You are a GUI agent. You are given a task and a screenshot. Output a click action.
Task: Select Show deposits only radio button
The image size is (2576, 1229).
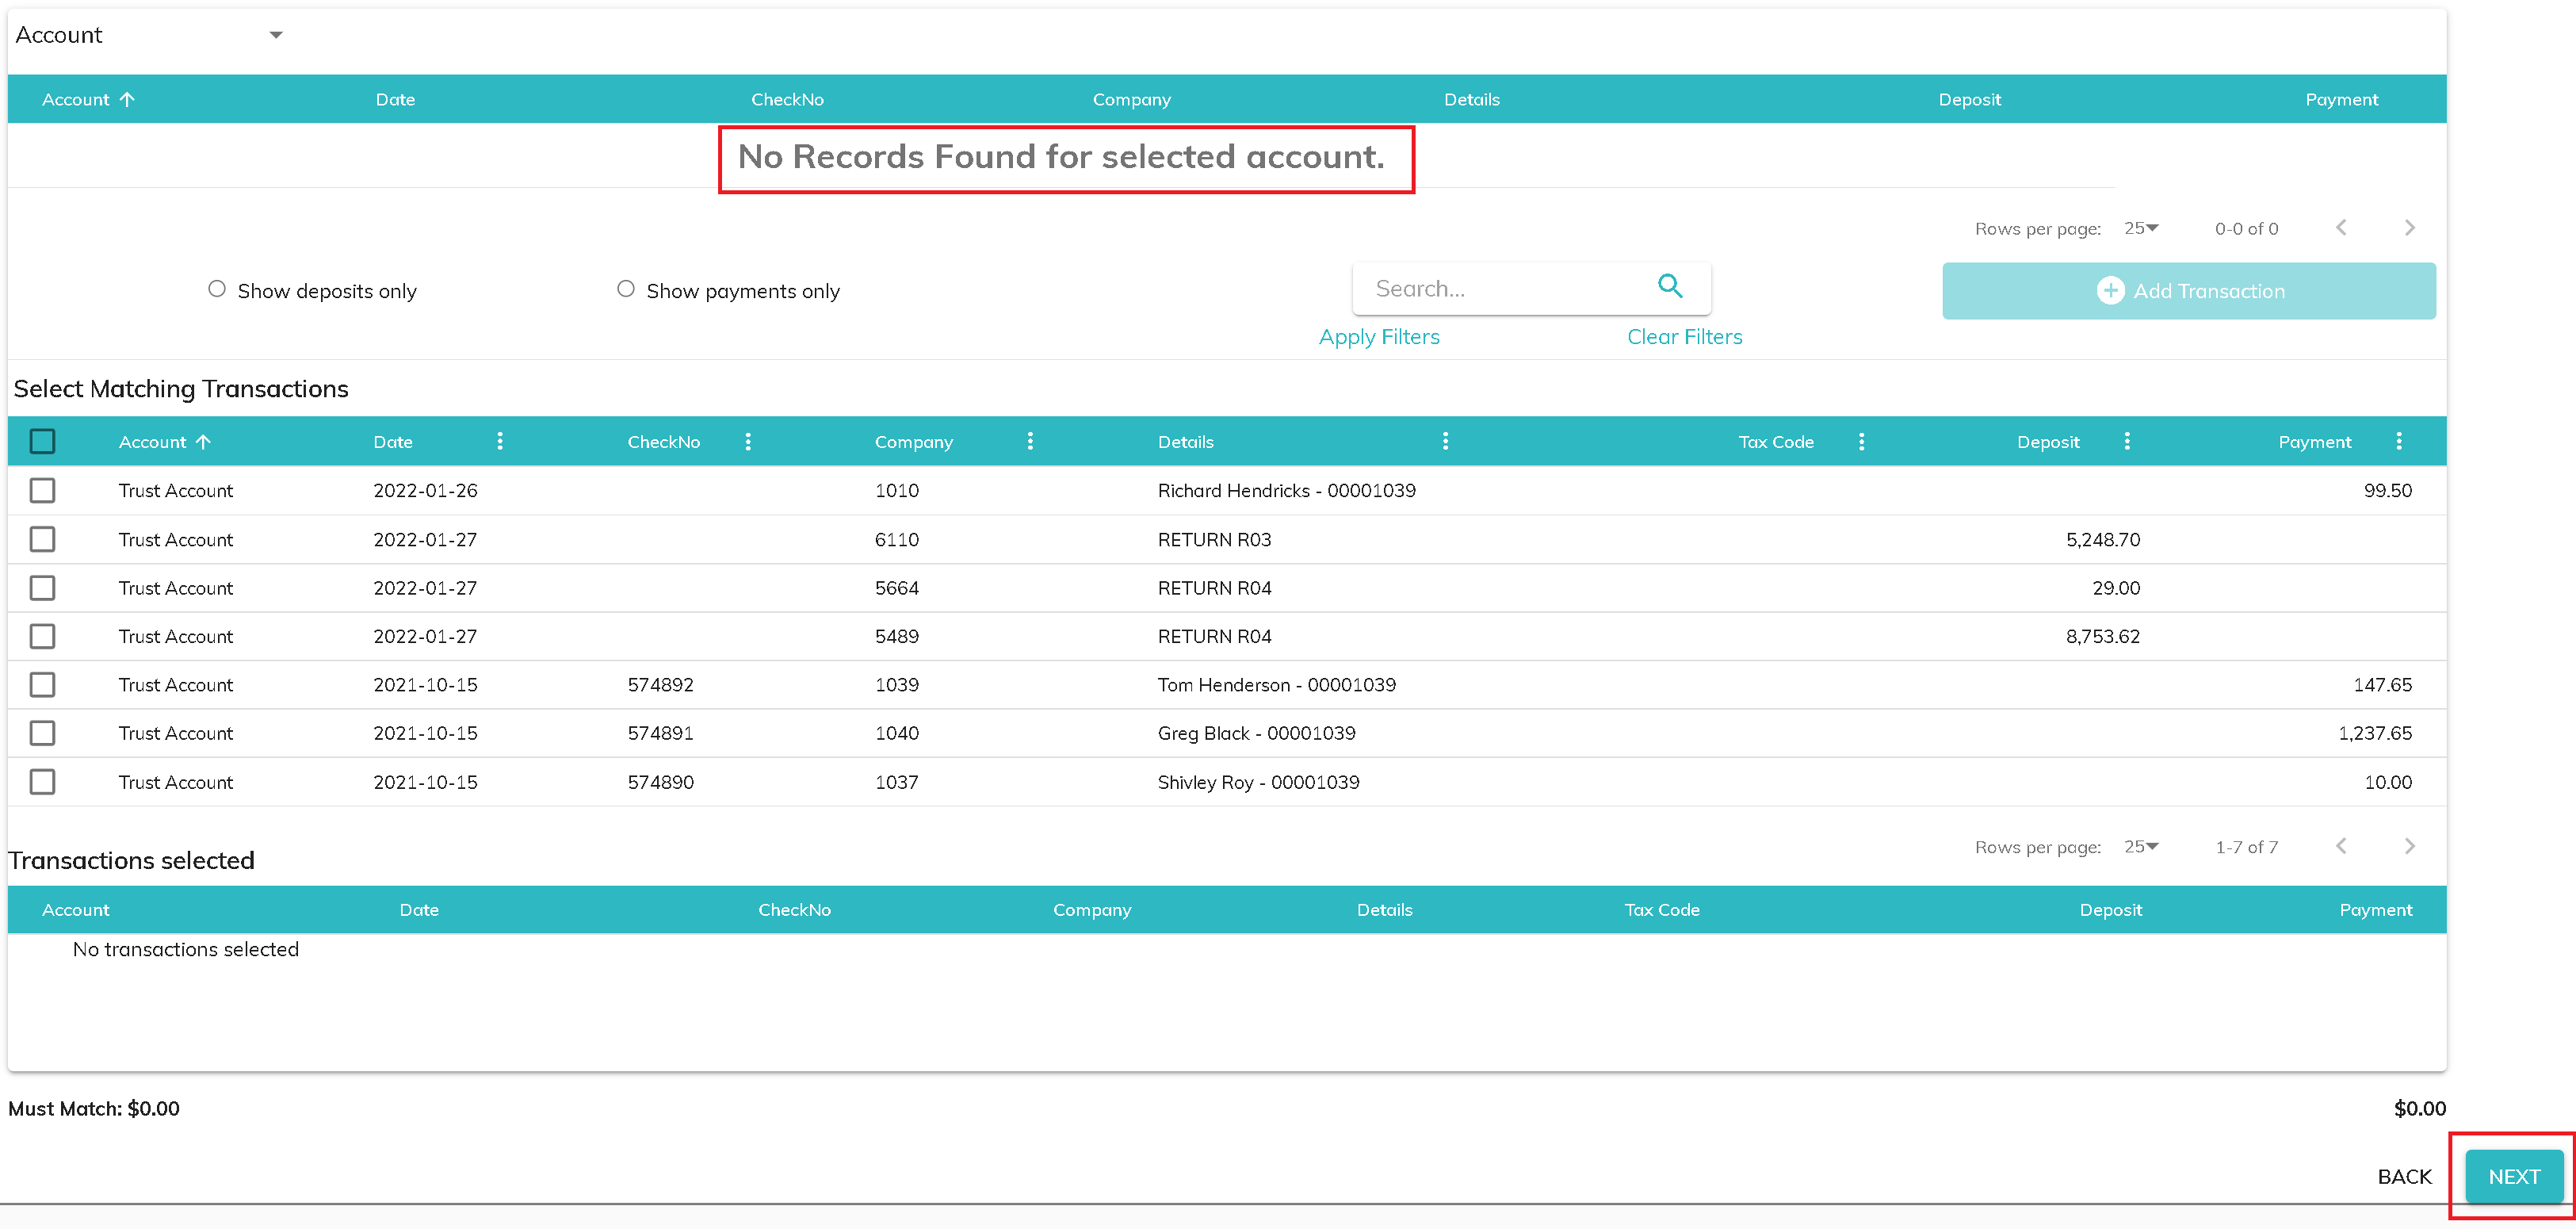[x=217, y=289]
